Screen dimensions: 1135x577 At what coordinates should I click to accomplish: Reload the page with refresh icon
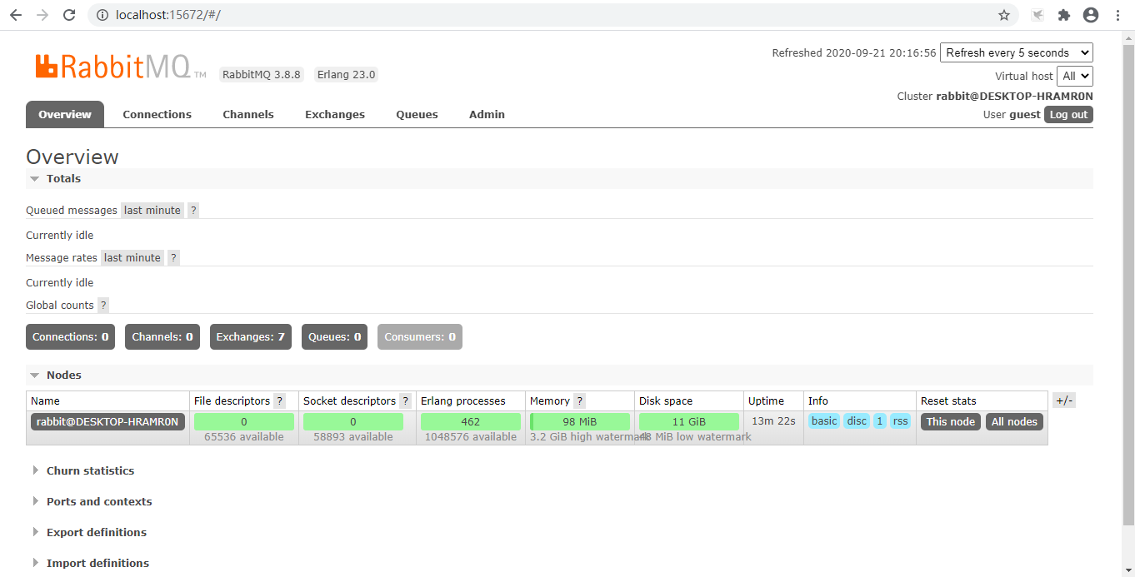[x=70, y=15]
